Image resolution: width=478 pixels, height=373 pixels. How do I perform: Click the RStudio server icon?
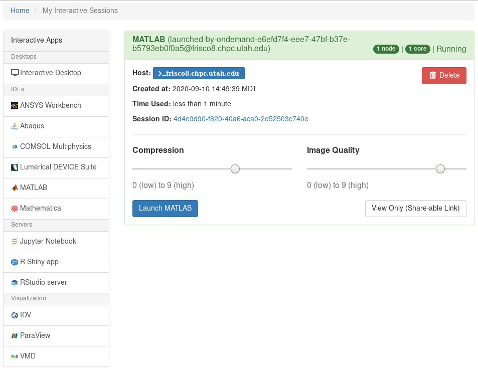coord(15,282)
